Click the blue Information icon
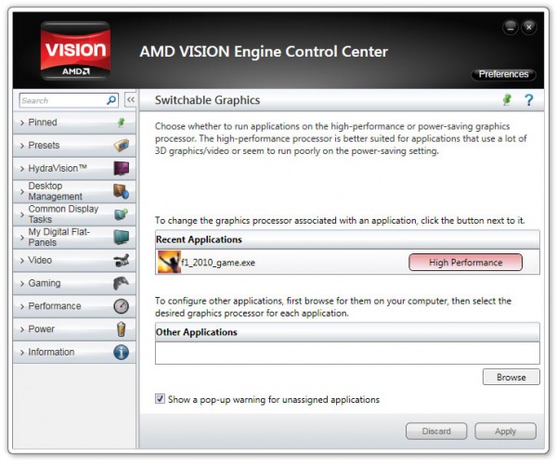 [121, 352]
